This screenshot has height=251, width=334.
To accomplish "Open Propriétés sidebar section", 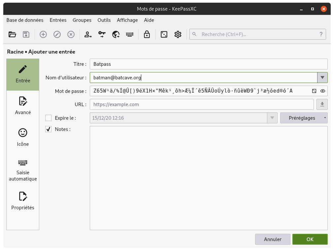I will [23, 201].
